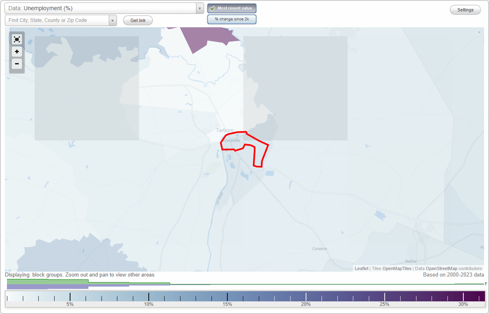Click the city search input field

57,20
